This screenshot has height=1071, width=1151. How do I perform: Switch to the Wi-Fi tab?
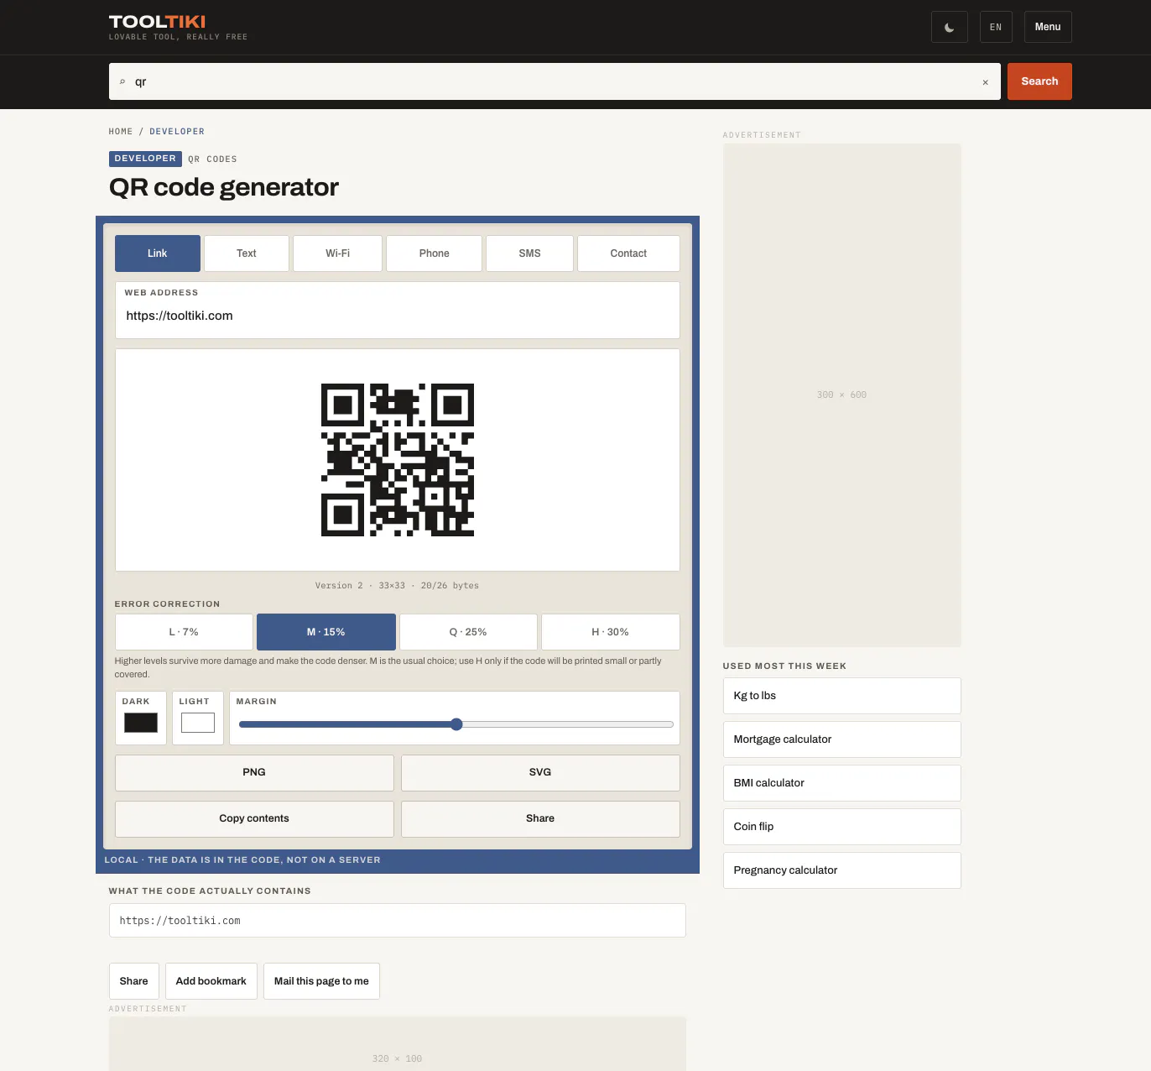338,253
